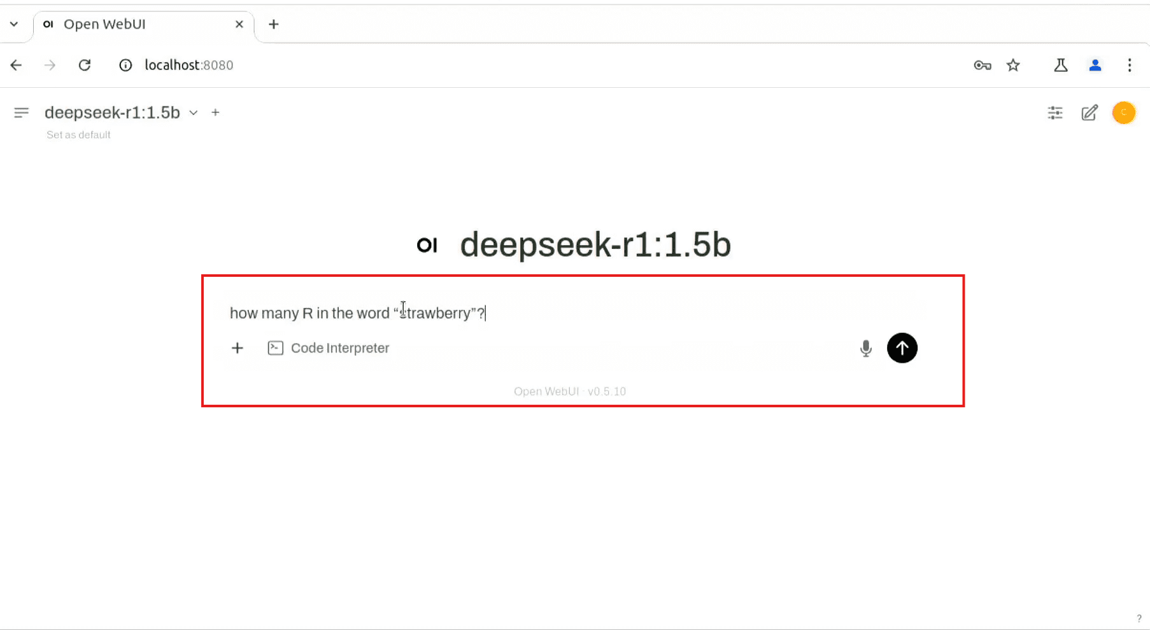Click the browser back arrow
This screenshot has height=630, width=1150.
pyautogui.click(x=16, y=65)
